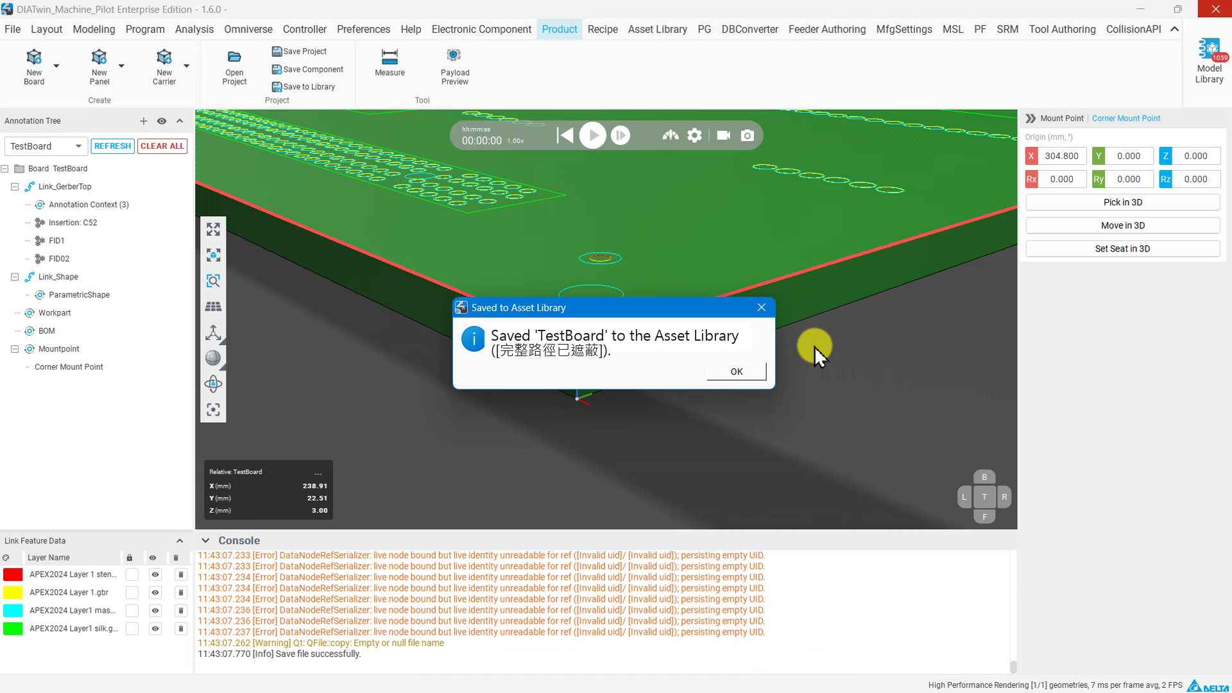Collapse the Annotation Tree panel
This screenshot has width=1232, height=693.
[x=180, y=121]
